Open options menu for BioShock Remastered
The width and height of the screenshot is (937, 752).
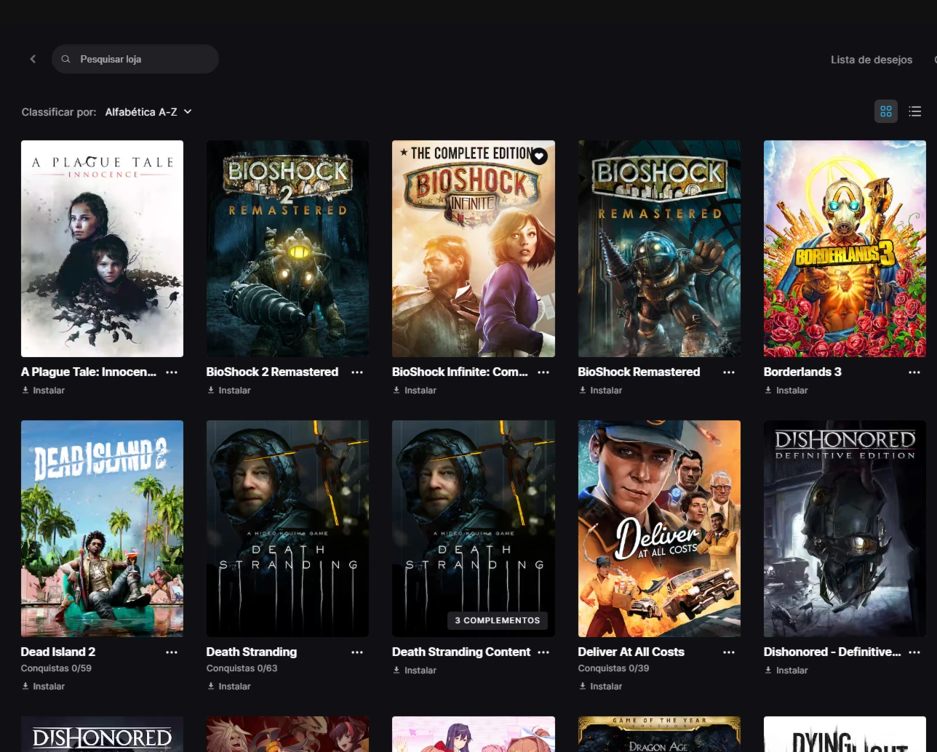tap(729, 372)
